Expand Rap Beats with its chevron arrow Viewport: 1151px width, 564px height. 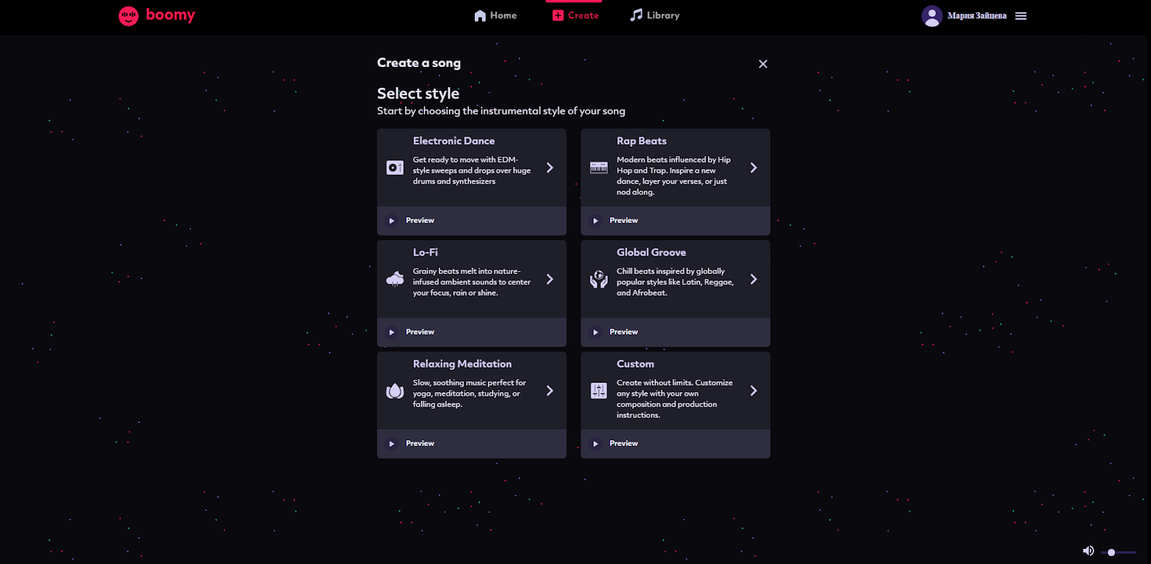click(753, 168)
